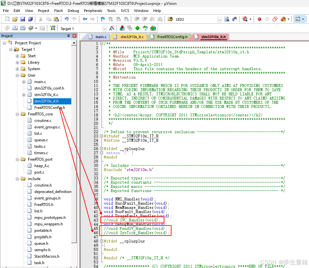Click the New file icon
309x268 pixels.
coord(7,19)
